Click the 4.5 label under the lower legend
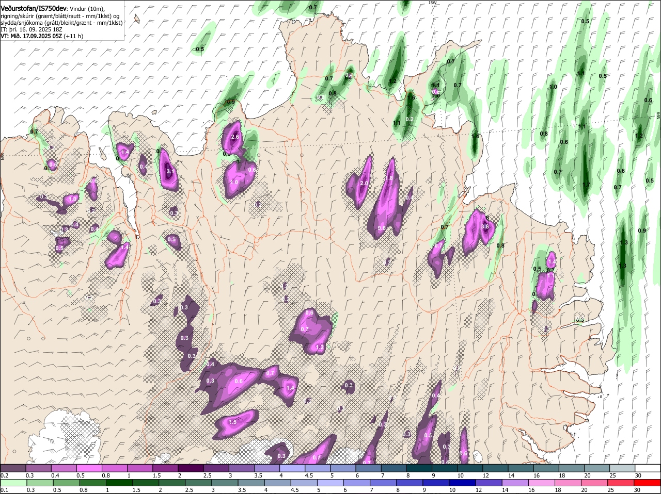 coord(295,490)
